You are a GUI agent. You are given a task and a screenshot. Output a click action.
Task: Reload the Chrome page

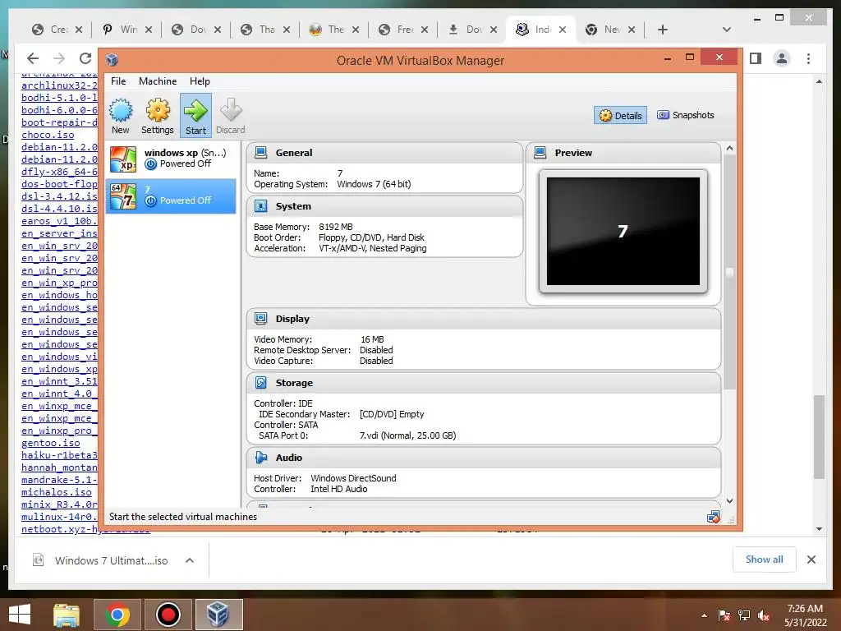85,58
